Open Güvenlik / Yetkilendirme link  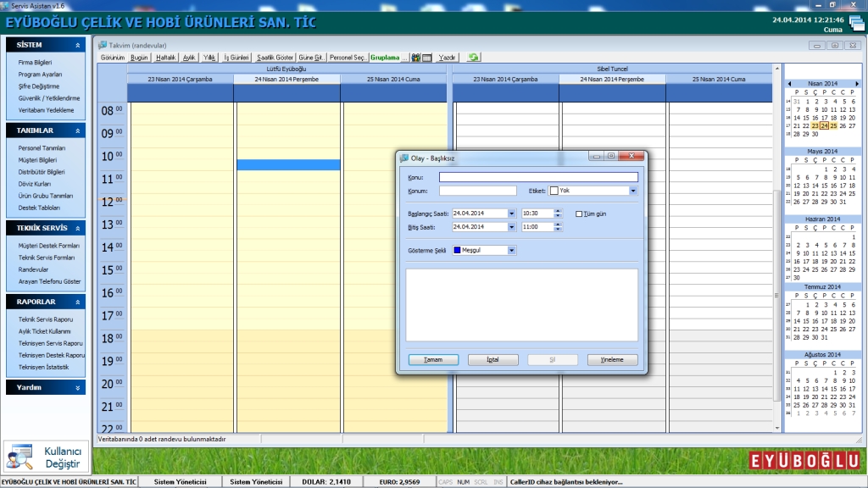48,98
